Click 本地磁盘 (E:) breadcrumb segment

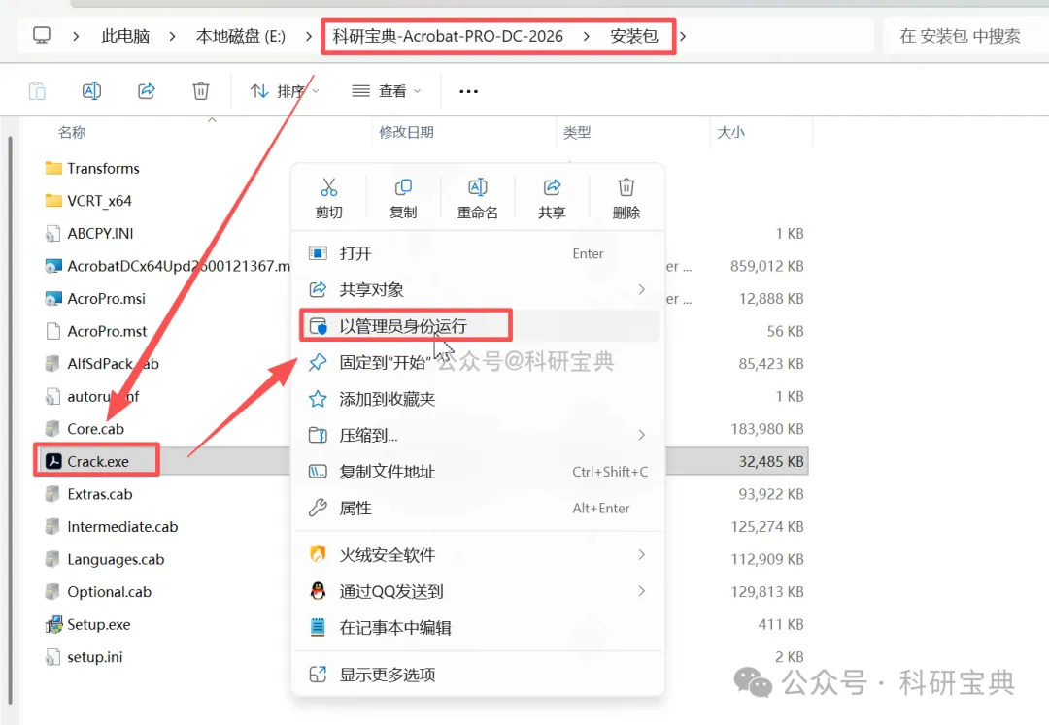click(x=240, y=36)
